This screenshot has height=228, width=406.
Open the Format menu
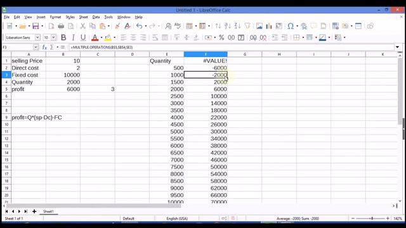pos(55,17)
